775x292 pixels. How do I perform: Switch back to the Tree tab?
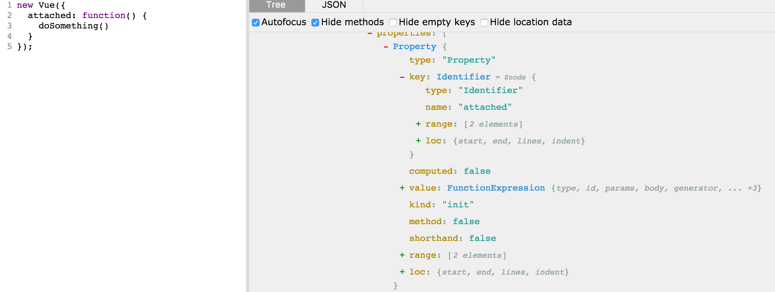[x=276, y=5]
